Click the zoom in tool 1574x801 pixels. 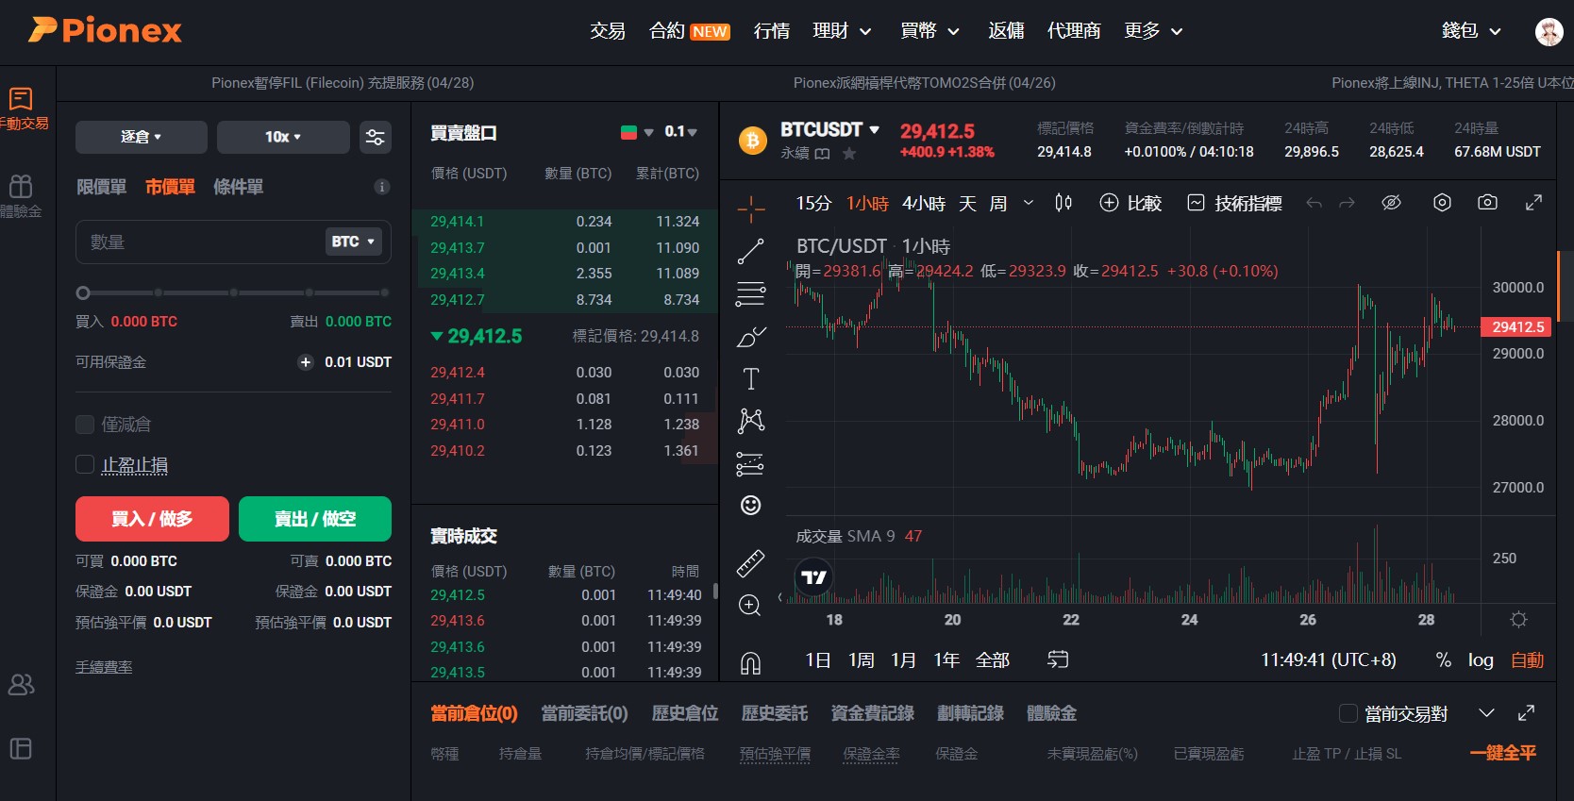tap(750, 606)
